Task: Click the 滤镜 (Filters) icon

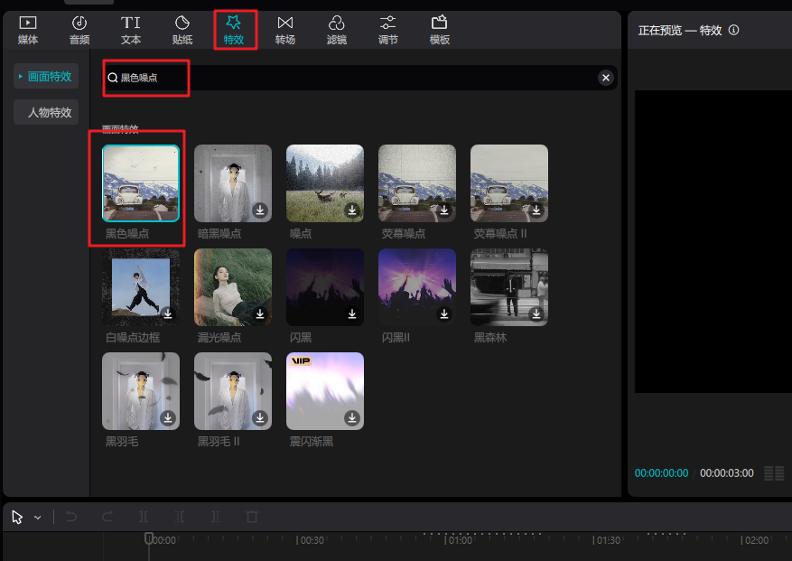Action: pyautogui.click(x=336, y=30)
